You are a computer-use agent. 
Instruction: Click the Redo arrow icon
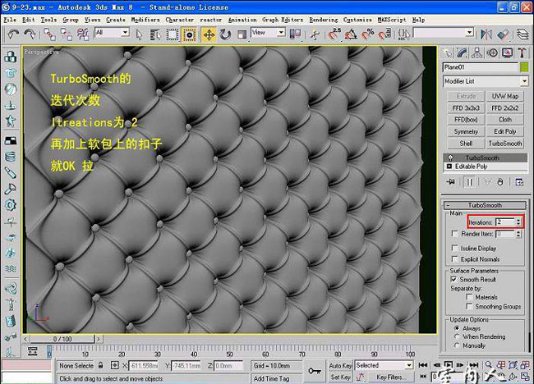[x=30, y=34]
